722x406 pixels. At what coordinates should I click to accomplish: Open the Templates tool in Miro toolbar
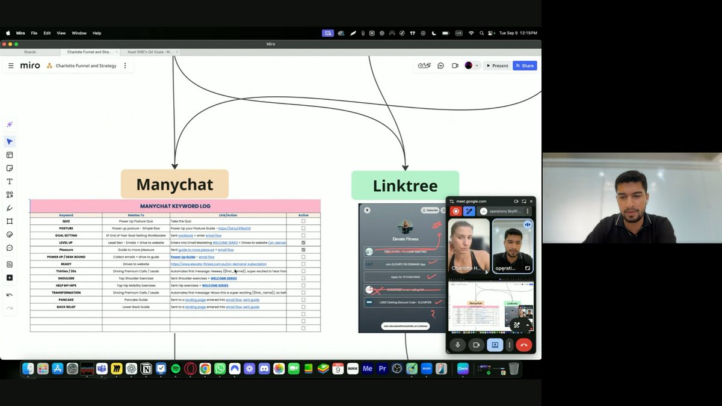click(x=10, y=155)
